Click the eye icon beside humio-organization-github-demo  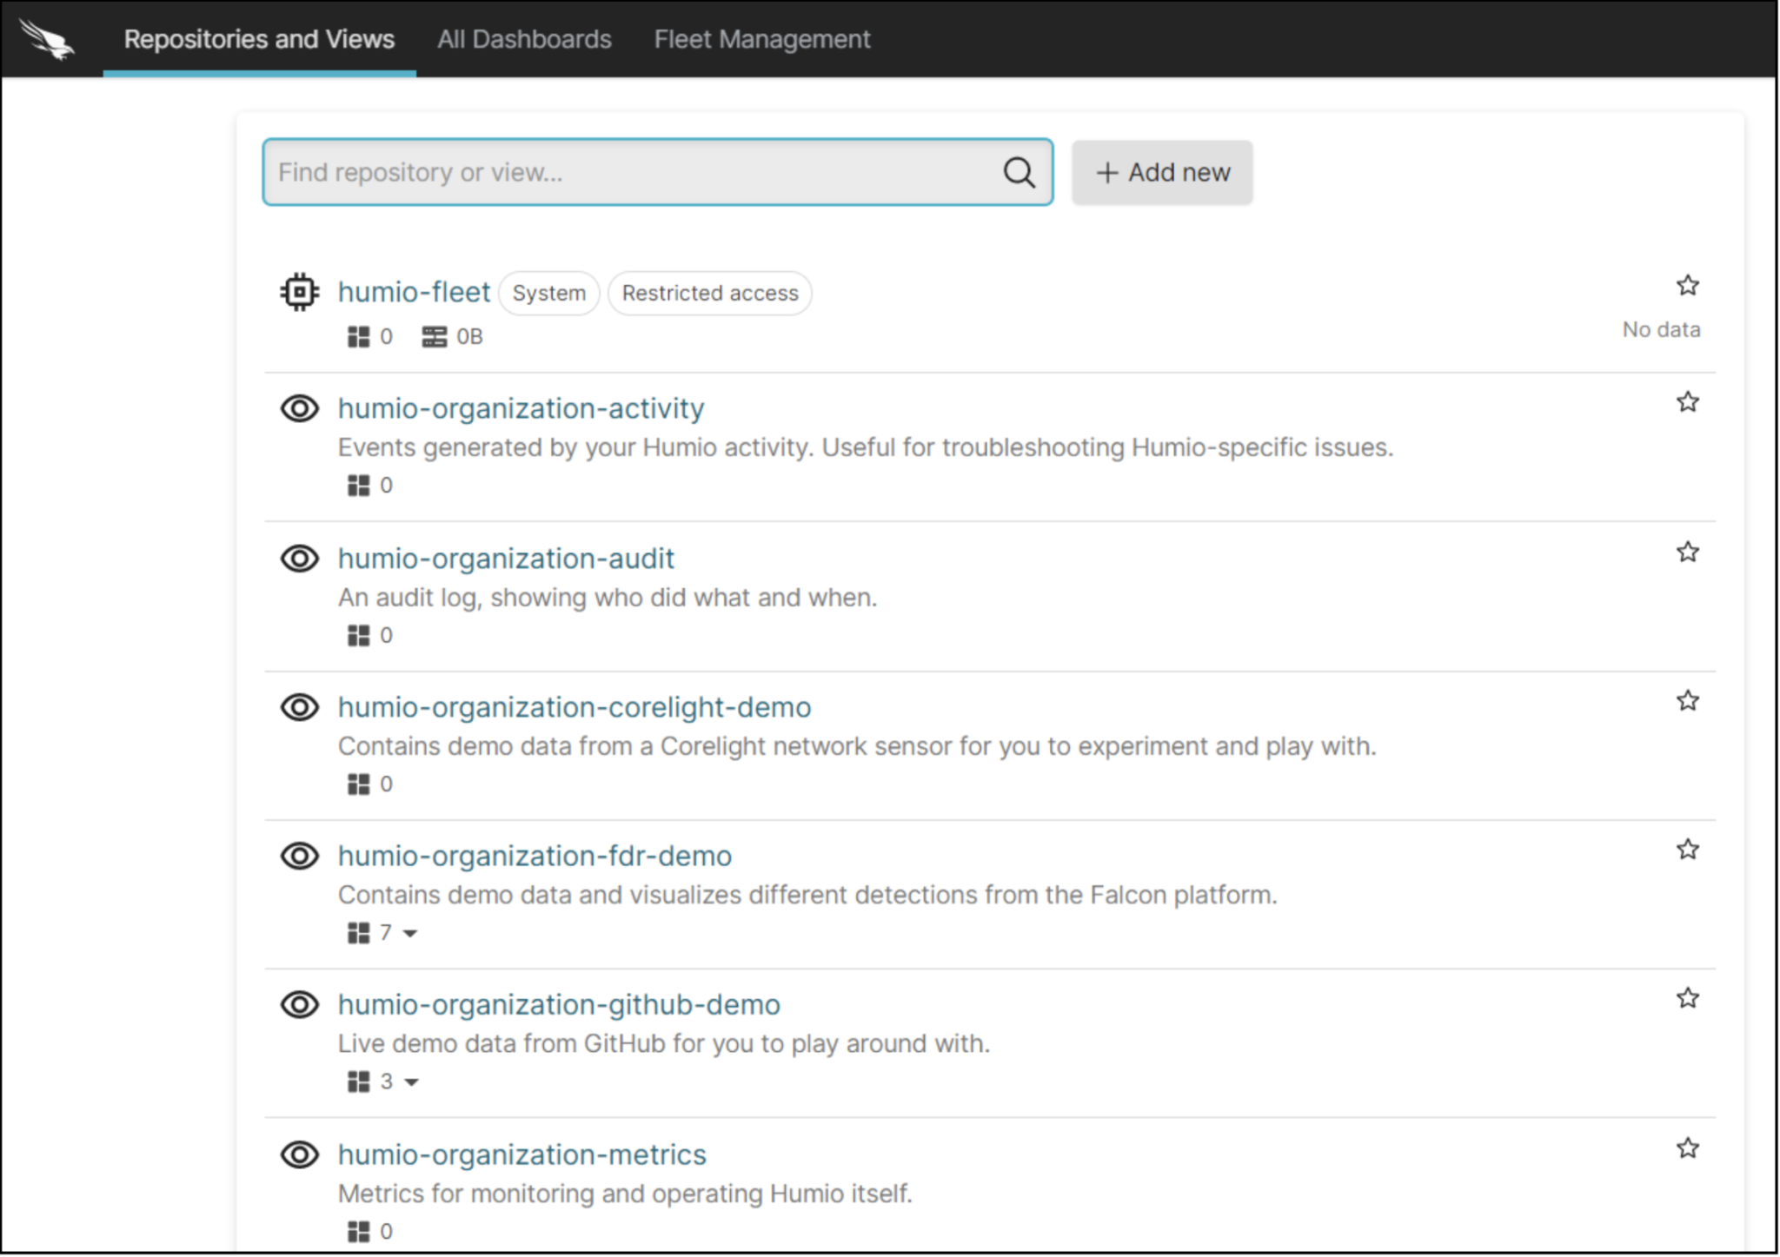pyautogui.click(x=300, y=1005)
